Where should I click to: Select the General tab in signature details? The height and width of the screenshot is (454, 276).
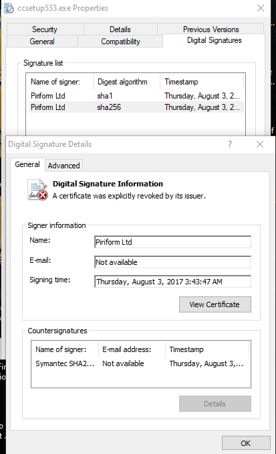(27, 164)
